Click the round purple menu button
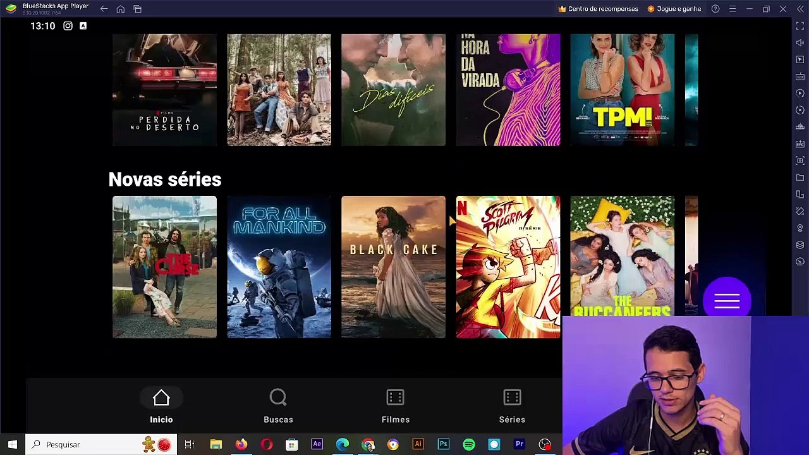Image resolution: width=809 pixels, height=455 pixels. [x=727, y=301]
